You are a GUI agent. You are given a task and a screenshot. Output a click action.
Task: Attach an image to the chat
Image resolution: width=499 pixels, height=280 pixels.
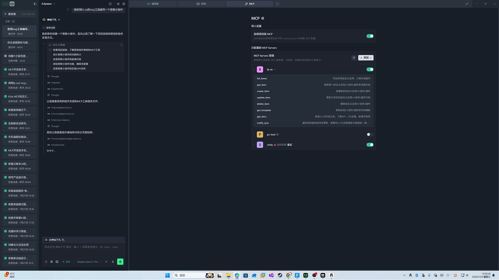point(57,262)
